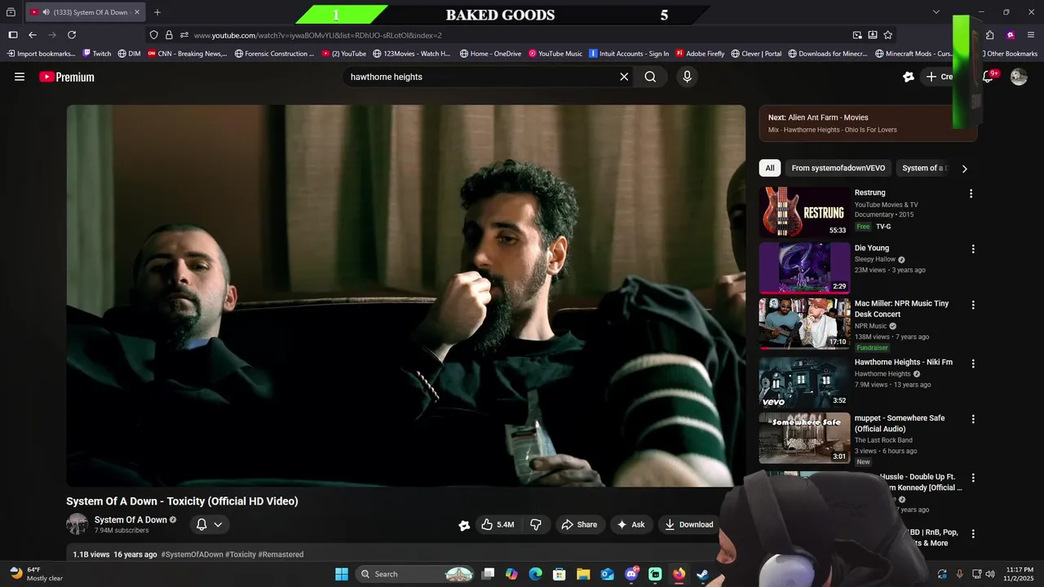Click the Share button

(580, 524)
